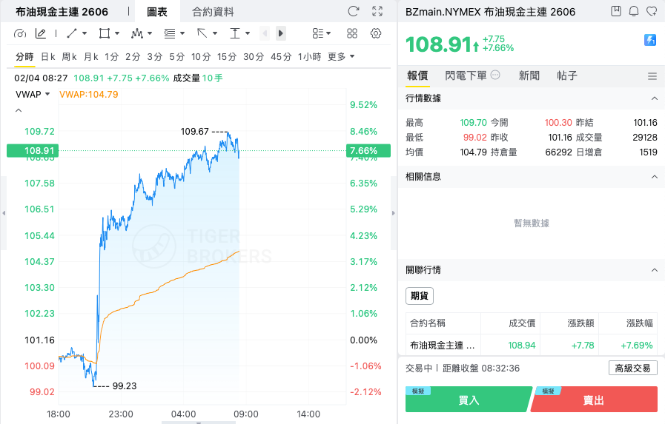
Task: Open the indicator gauge tool
Action: click(x=20, y=33)
